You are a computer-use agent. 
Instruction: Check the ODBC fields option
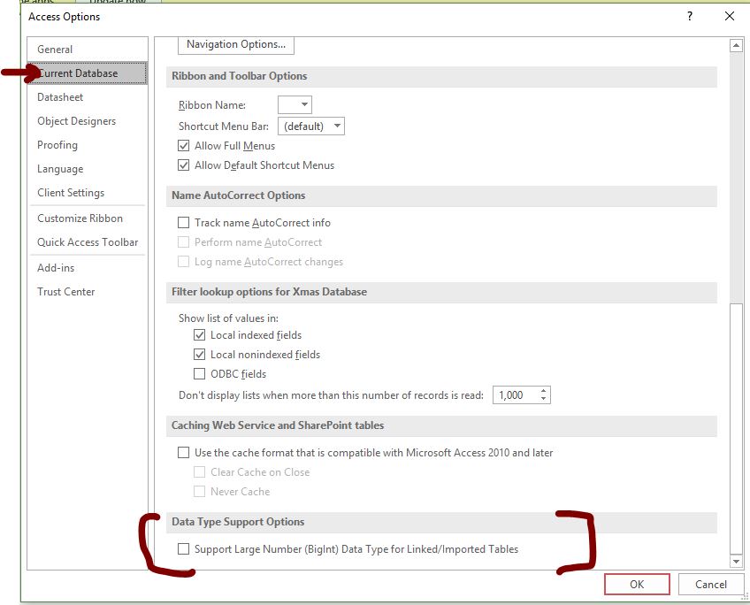pos(200,374)
